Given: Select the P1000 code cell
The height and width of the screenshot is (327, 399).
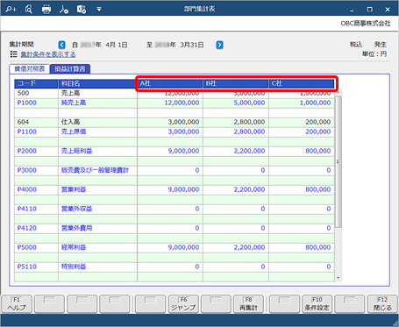Looking at the screenshot, I should click(x=36, y=103).
